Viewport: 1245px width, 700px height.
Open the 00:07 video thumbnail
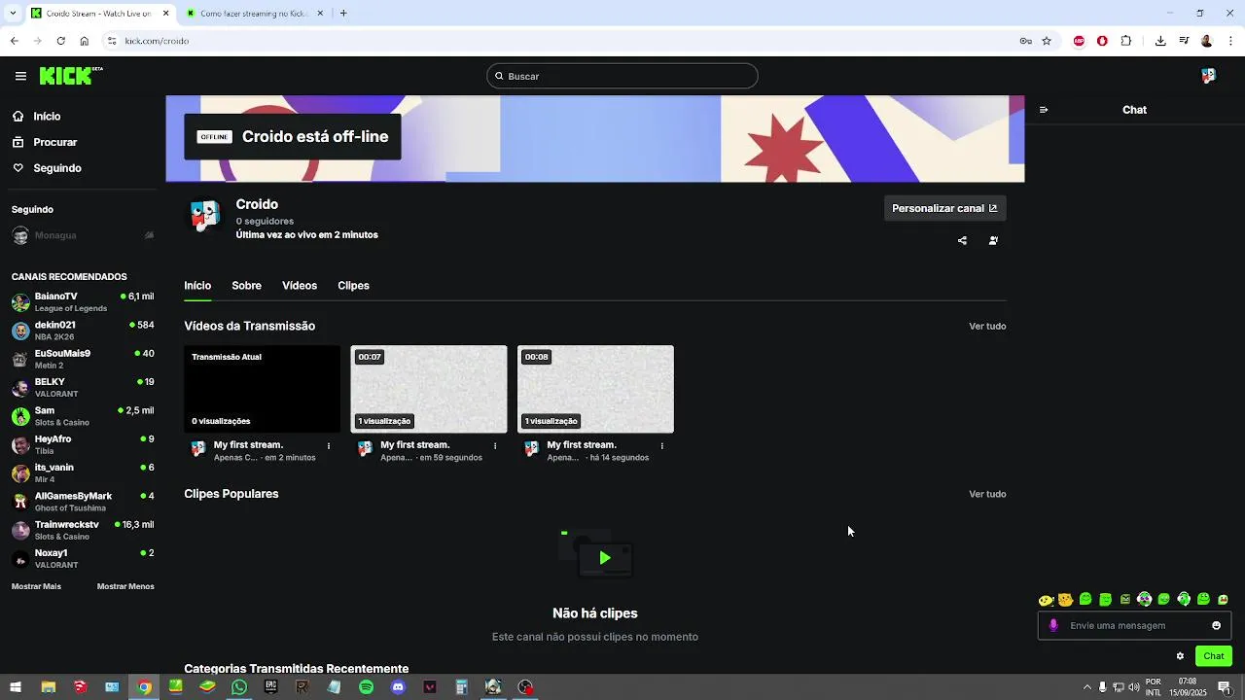pyautogui.click(x=429, y=389)
